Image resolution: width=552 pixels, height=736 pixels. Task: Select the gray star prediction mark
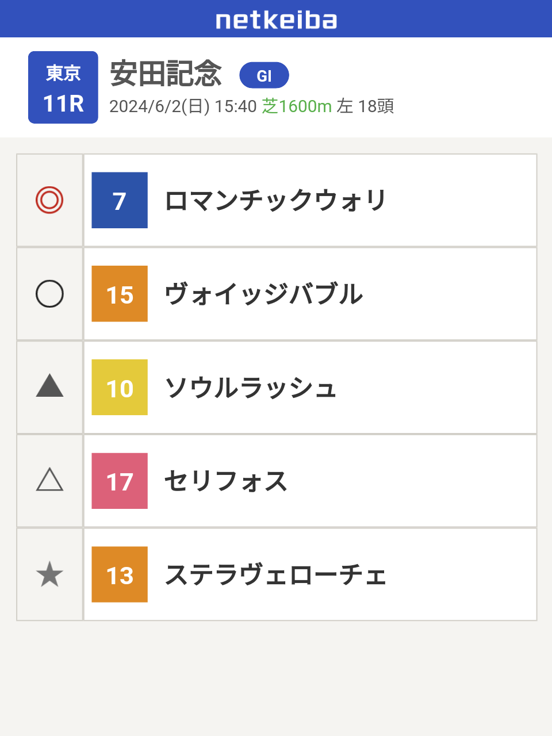tap(49, 574)
